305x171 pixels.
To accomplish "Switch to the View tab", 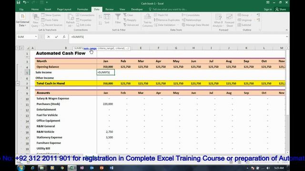I will click(x=122, y=9).
